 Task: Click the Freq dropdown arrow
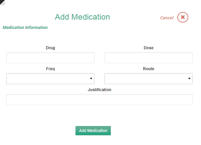pyautogui.click(x=91, y=78)
